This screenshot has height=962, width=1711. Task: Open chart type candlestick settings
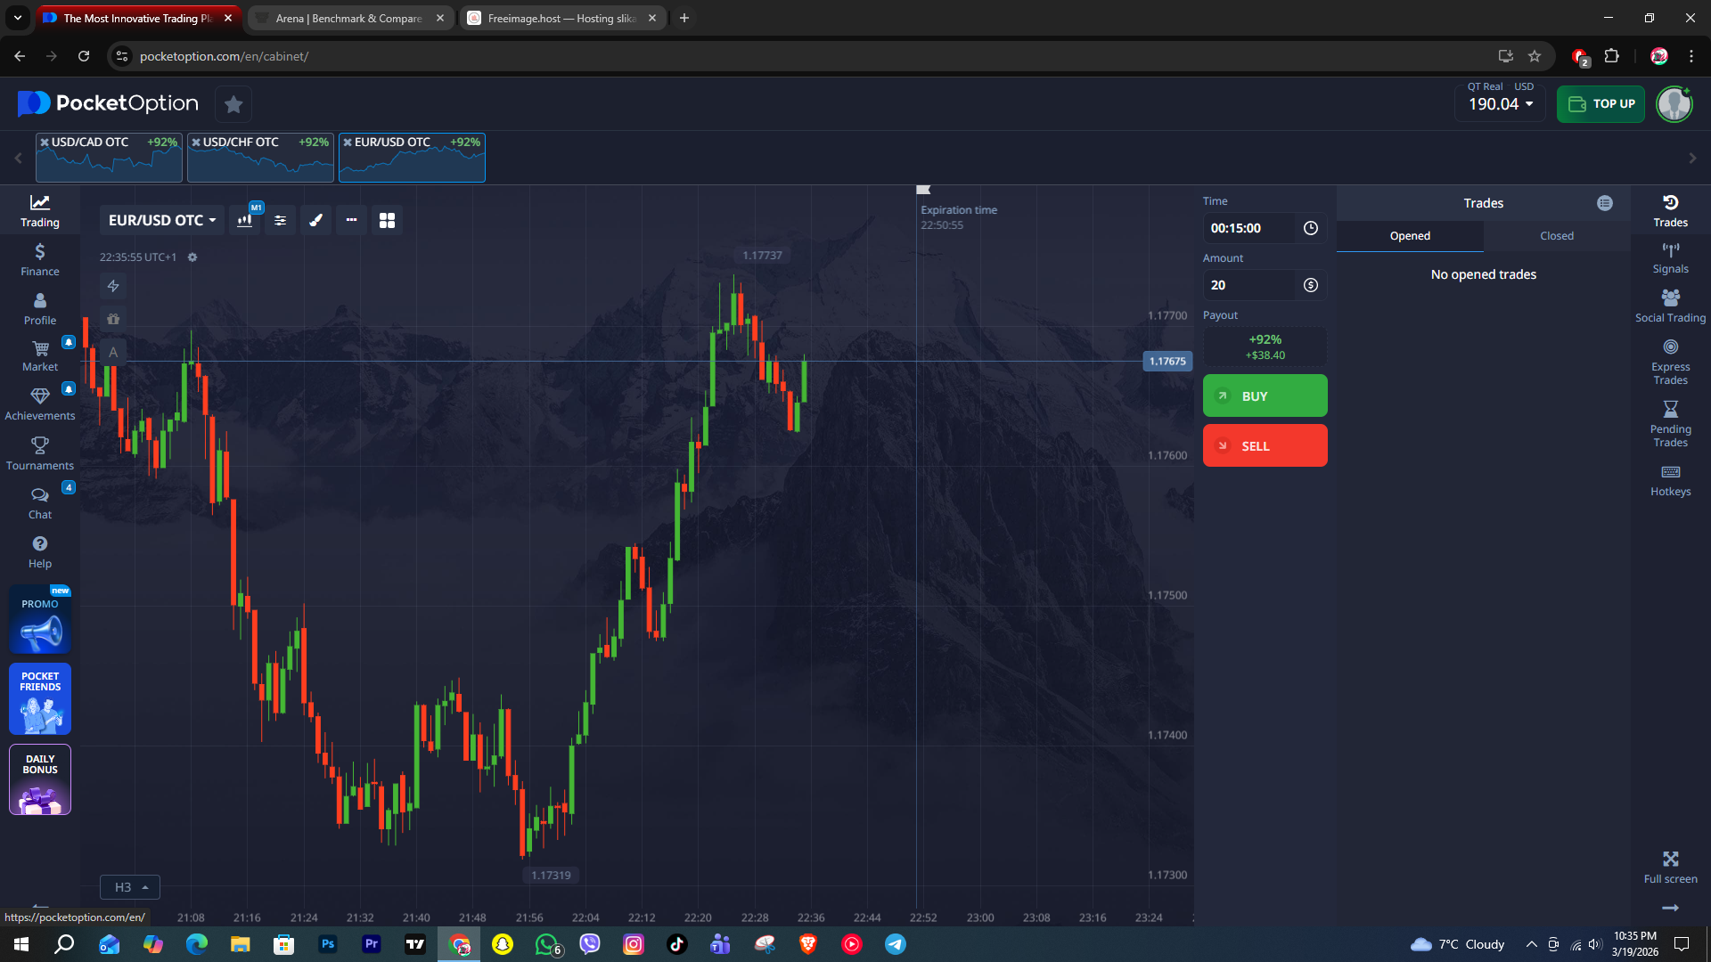coord(244,220)
